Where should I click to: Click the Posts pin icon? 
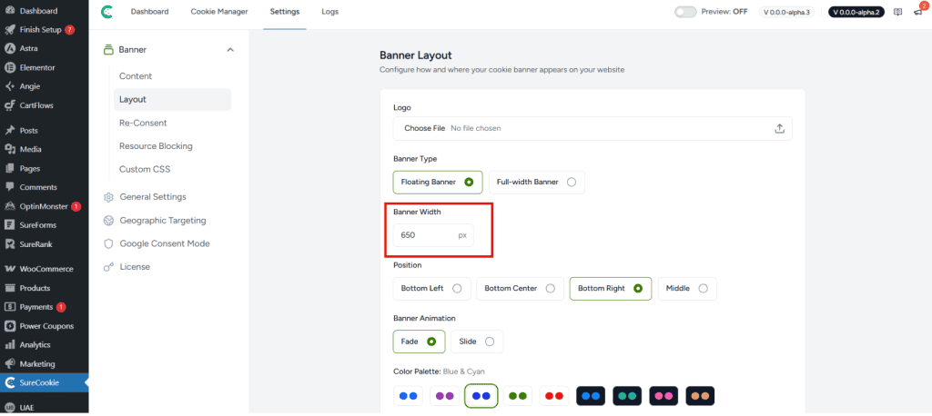click(9, 131)
